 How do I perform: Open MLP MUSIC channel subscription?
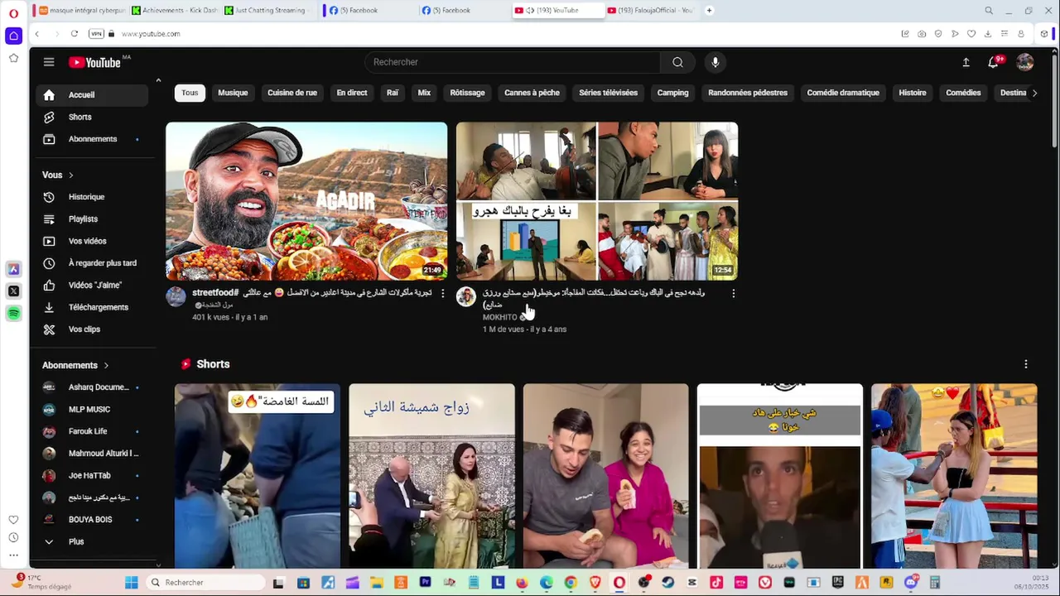93,409
